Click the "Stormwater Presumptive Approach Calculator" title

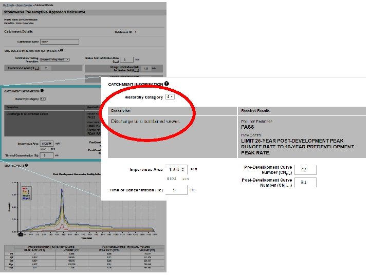pyautogui.click(x=45, y=12)
